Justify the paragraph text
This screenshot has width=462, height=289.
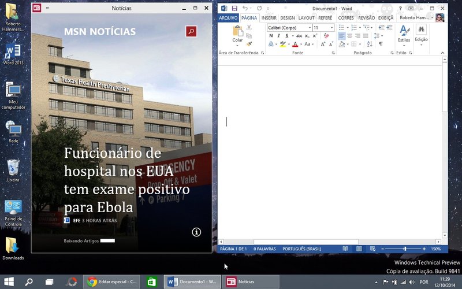(x=366, y=36)
